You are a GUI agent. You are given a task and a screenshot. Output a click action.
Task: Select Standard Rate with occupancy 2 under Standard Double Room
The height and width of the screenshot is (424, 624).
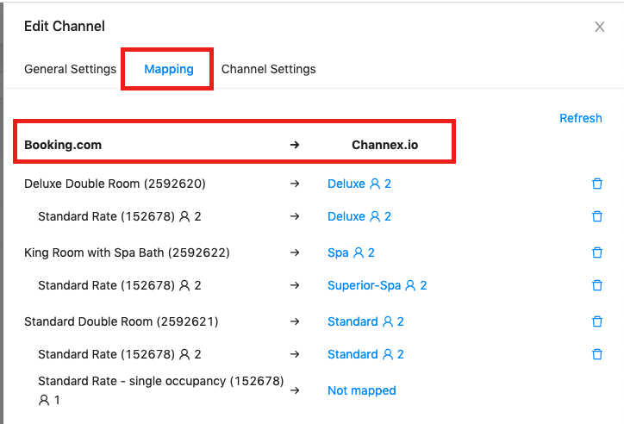[120, 354]
